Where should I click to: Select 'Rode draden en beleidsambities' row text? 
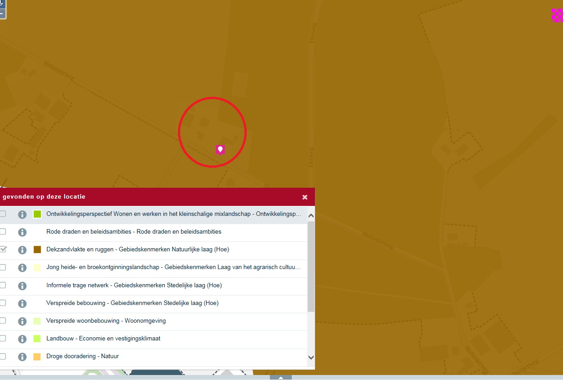(x=134, y=231)
